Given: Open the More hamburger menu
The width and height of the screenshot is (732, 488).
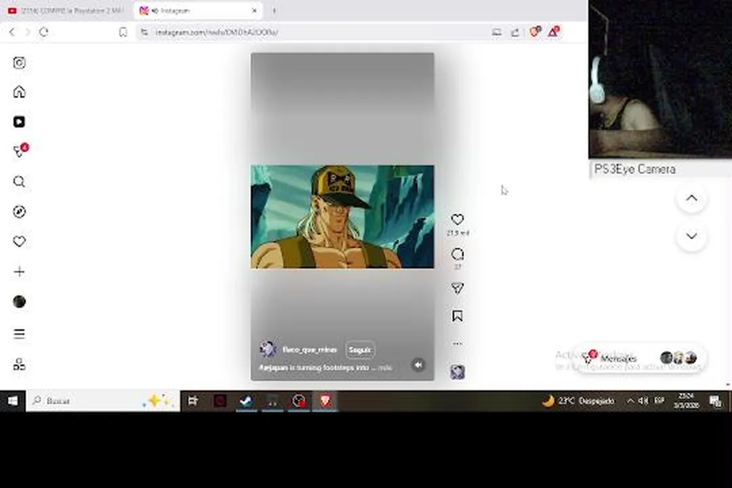Looking at the screenshot, I should tap(19, 333).
